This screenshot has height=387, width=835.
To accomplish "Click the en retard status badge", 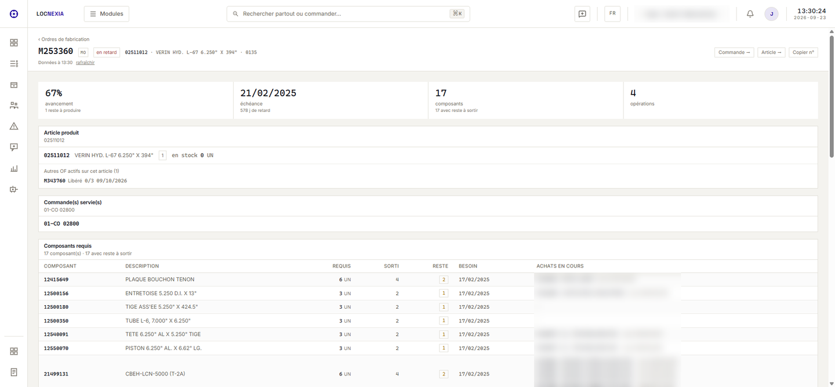I will pos(107,52).
